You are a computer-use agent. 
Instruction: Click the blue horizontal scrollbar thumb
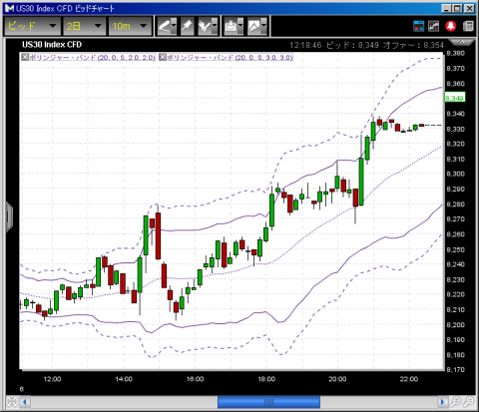[x=268, y=402]
